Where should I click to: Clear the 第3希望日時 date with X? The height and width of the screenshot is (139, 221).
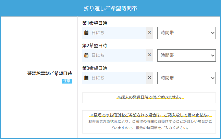(149, 78)
